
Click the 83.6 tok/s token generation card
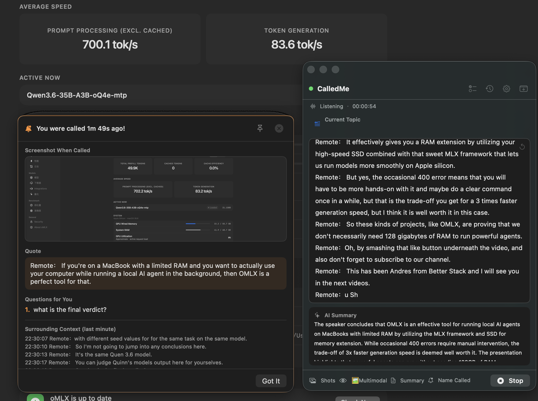pyautogui.click(x=297, y=39)
